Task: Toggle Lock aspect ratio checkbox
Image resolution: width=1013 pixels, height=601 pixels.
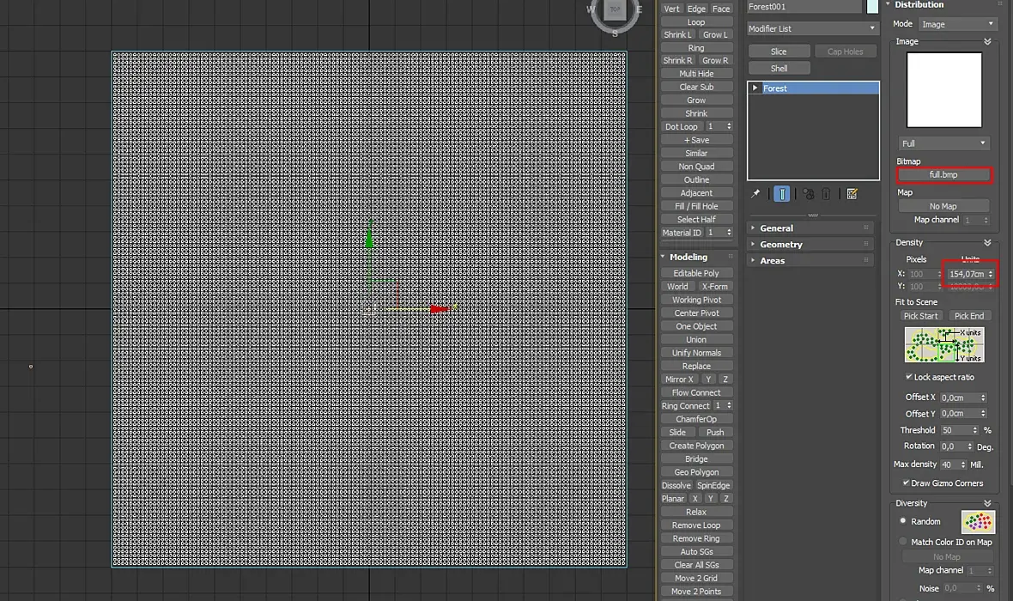Action: [x=908, y=377]
